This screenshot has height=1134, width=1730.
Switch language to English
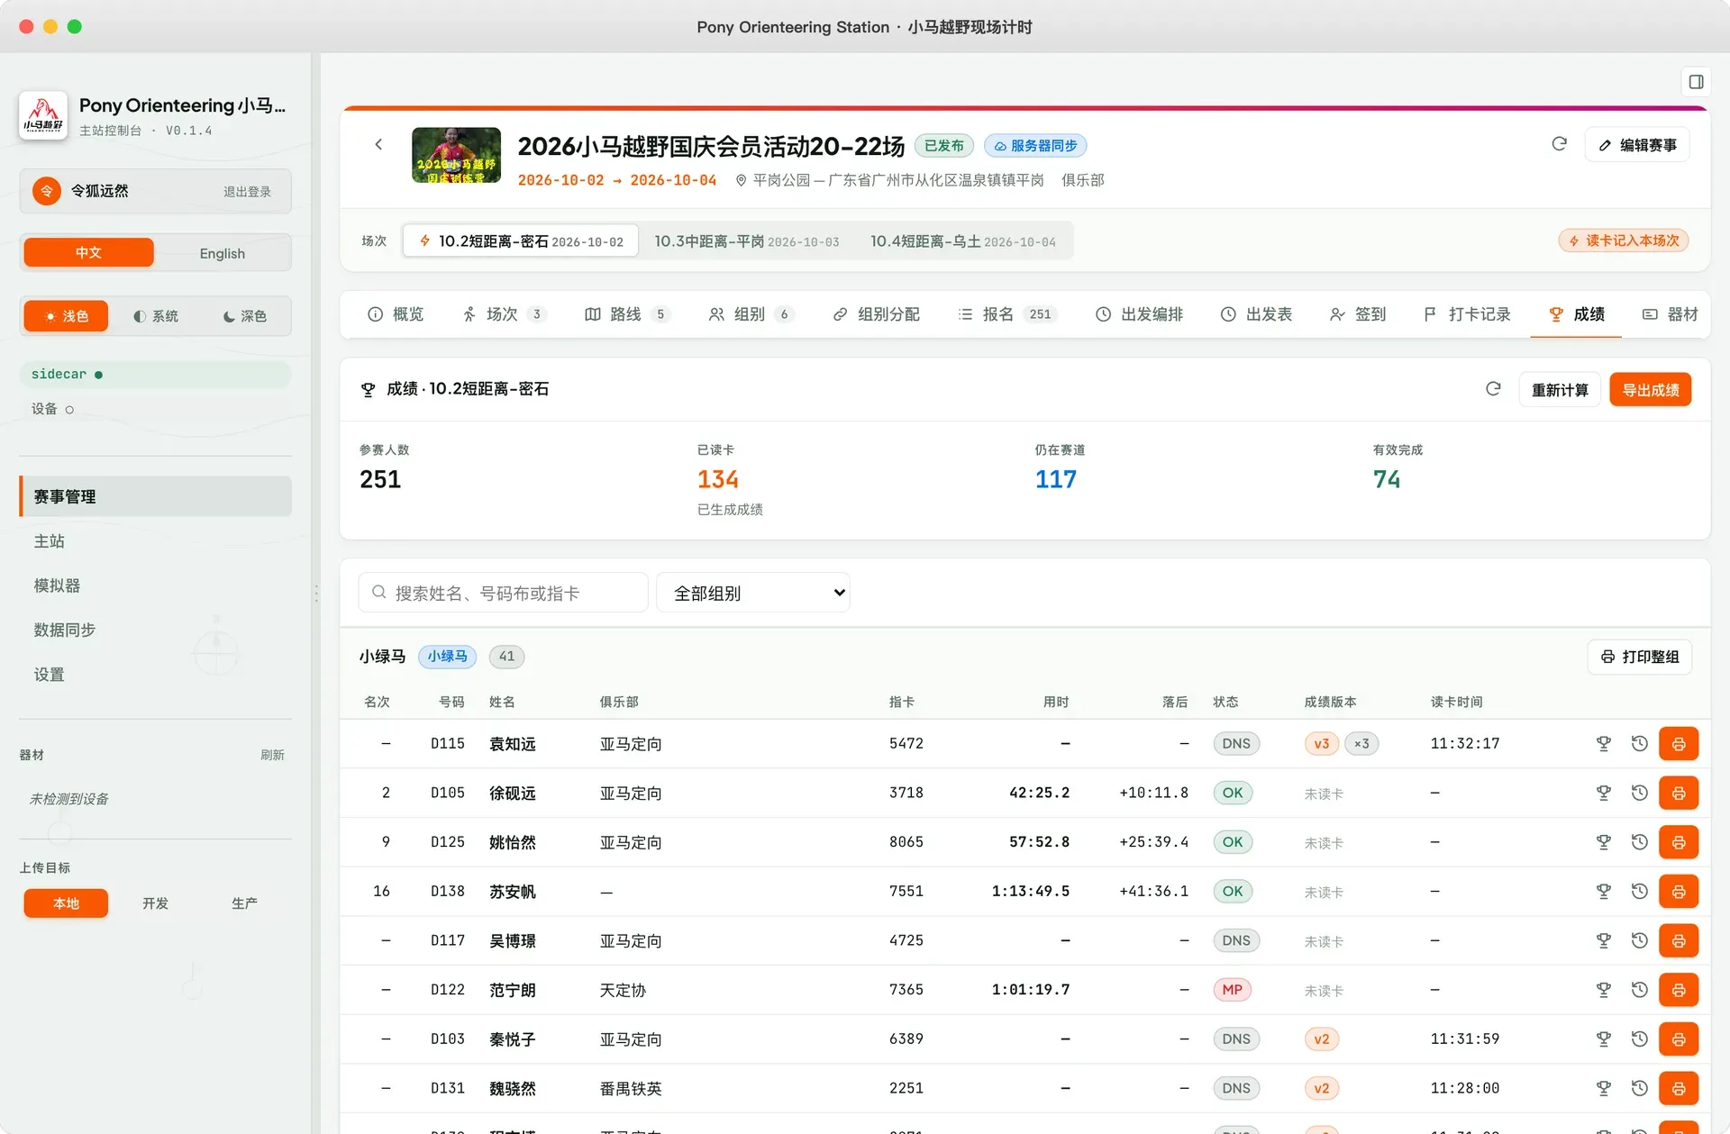(x=222, y=253)
